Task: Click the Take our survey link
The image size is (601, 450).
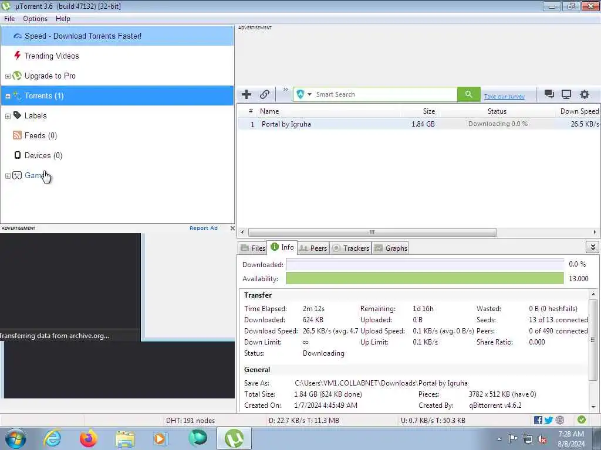Action: [504, 97]
